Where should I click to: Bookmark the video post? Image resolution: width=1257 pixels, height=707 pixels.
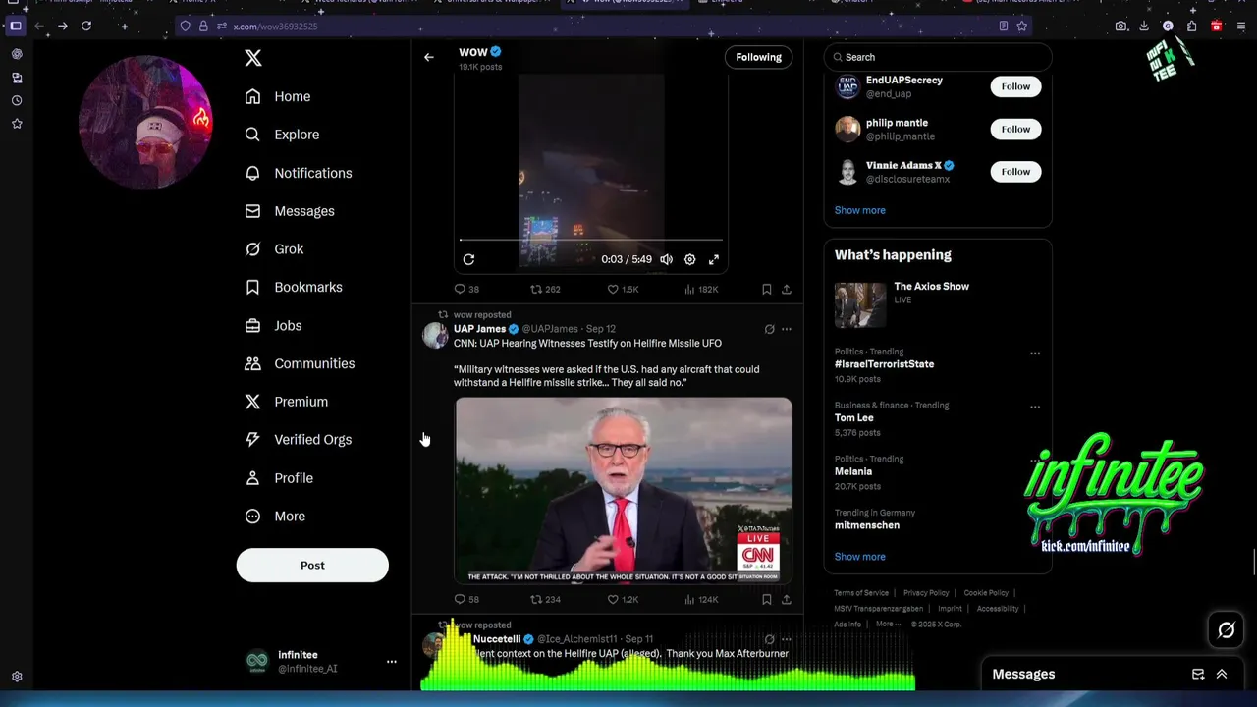[766, 290]
